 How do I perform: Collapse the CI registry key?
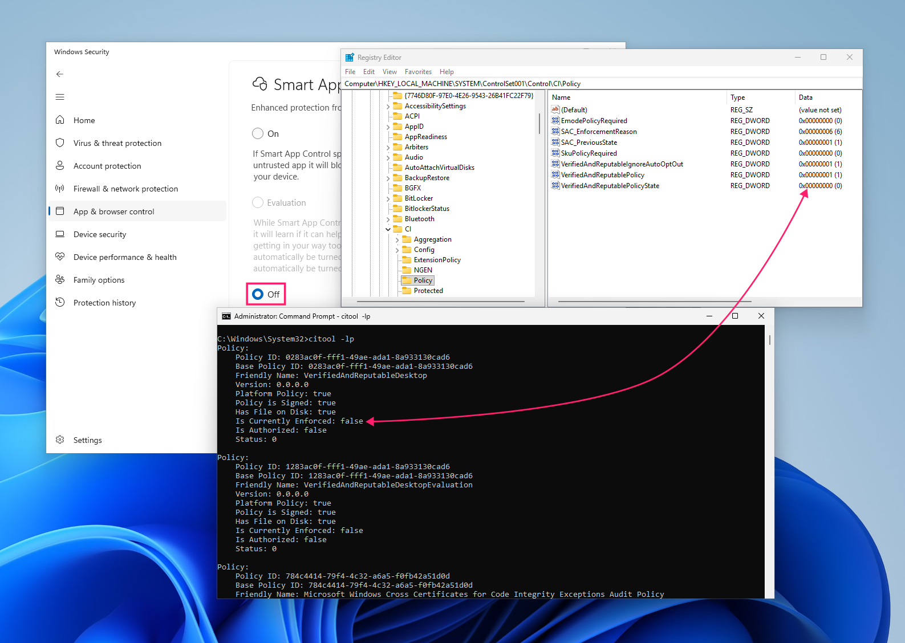pos(388,229)
